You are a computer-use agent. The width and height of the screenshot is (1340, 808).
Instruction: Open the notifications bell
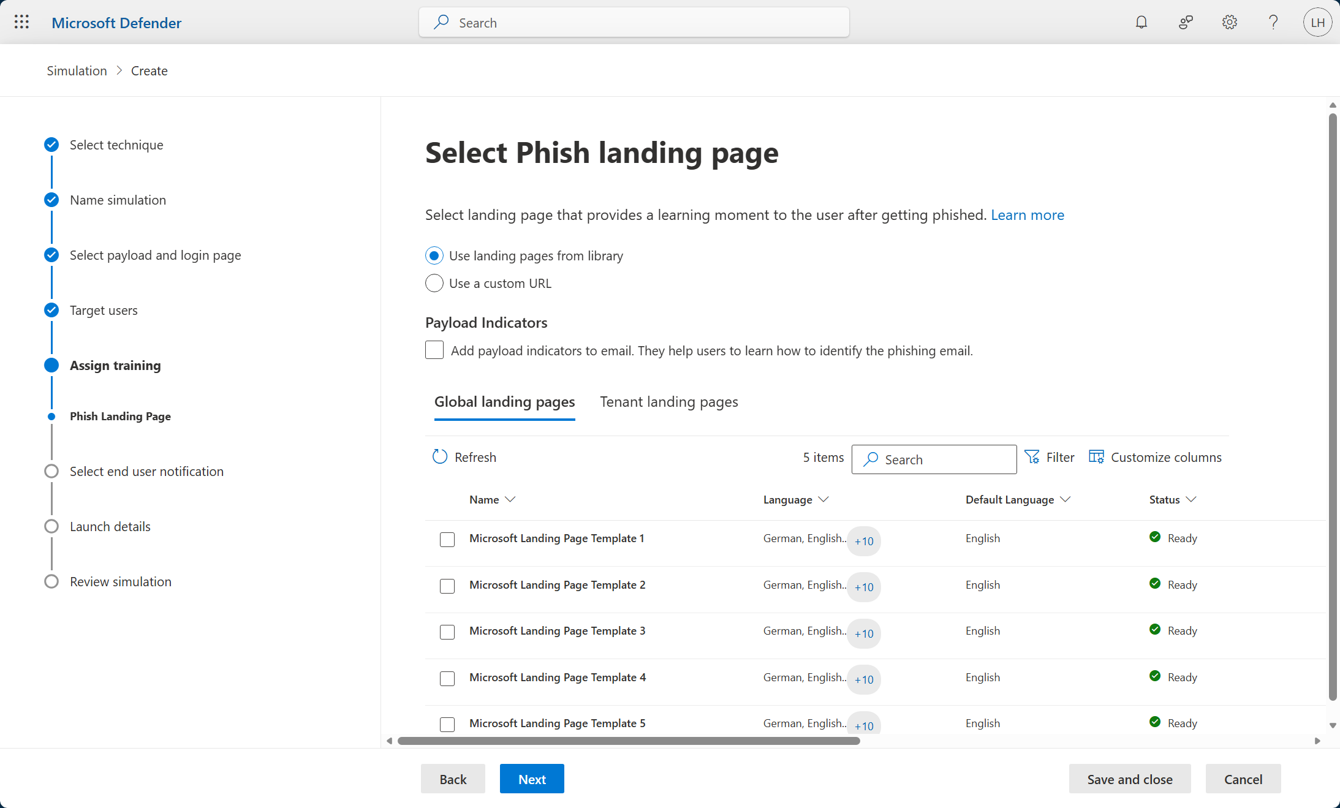coord(1141,23)
